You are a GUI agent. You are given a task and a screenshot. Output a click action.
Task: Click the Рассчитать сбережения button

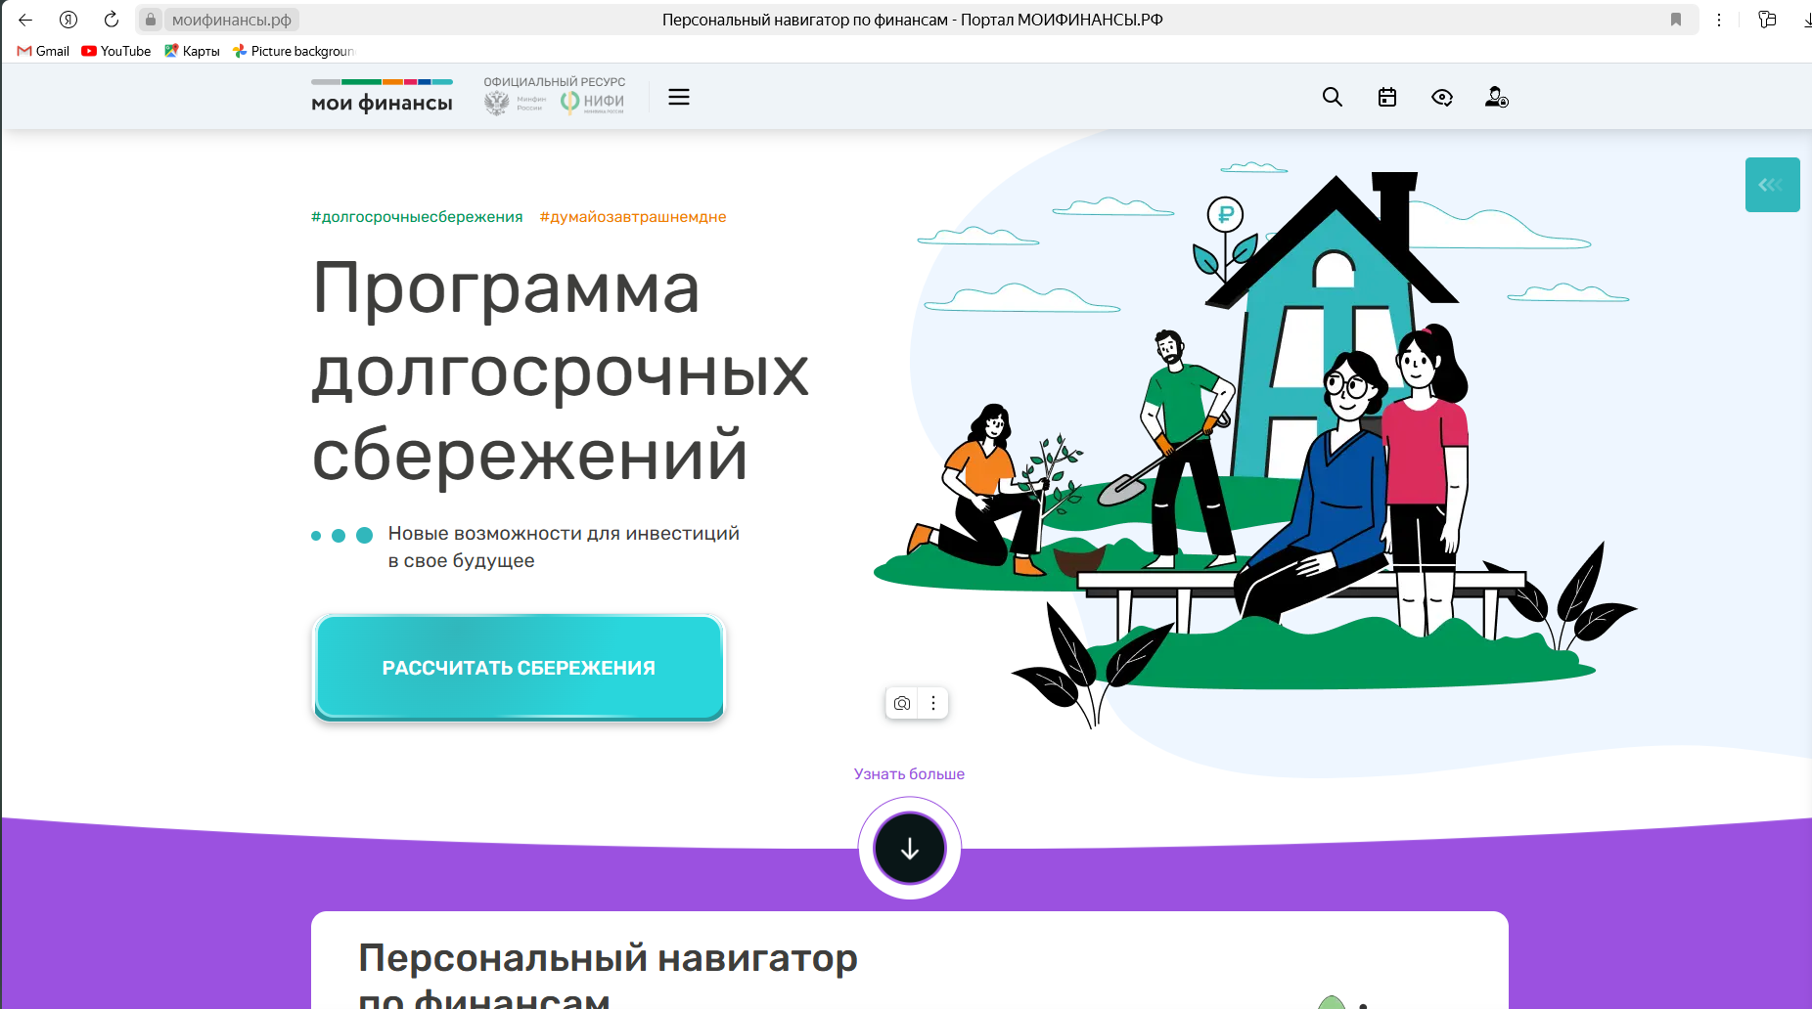point(519,668)
